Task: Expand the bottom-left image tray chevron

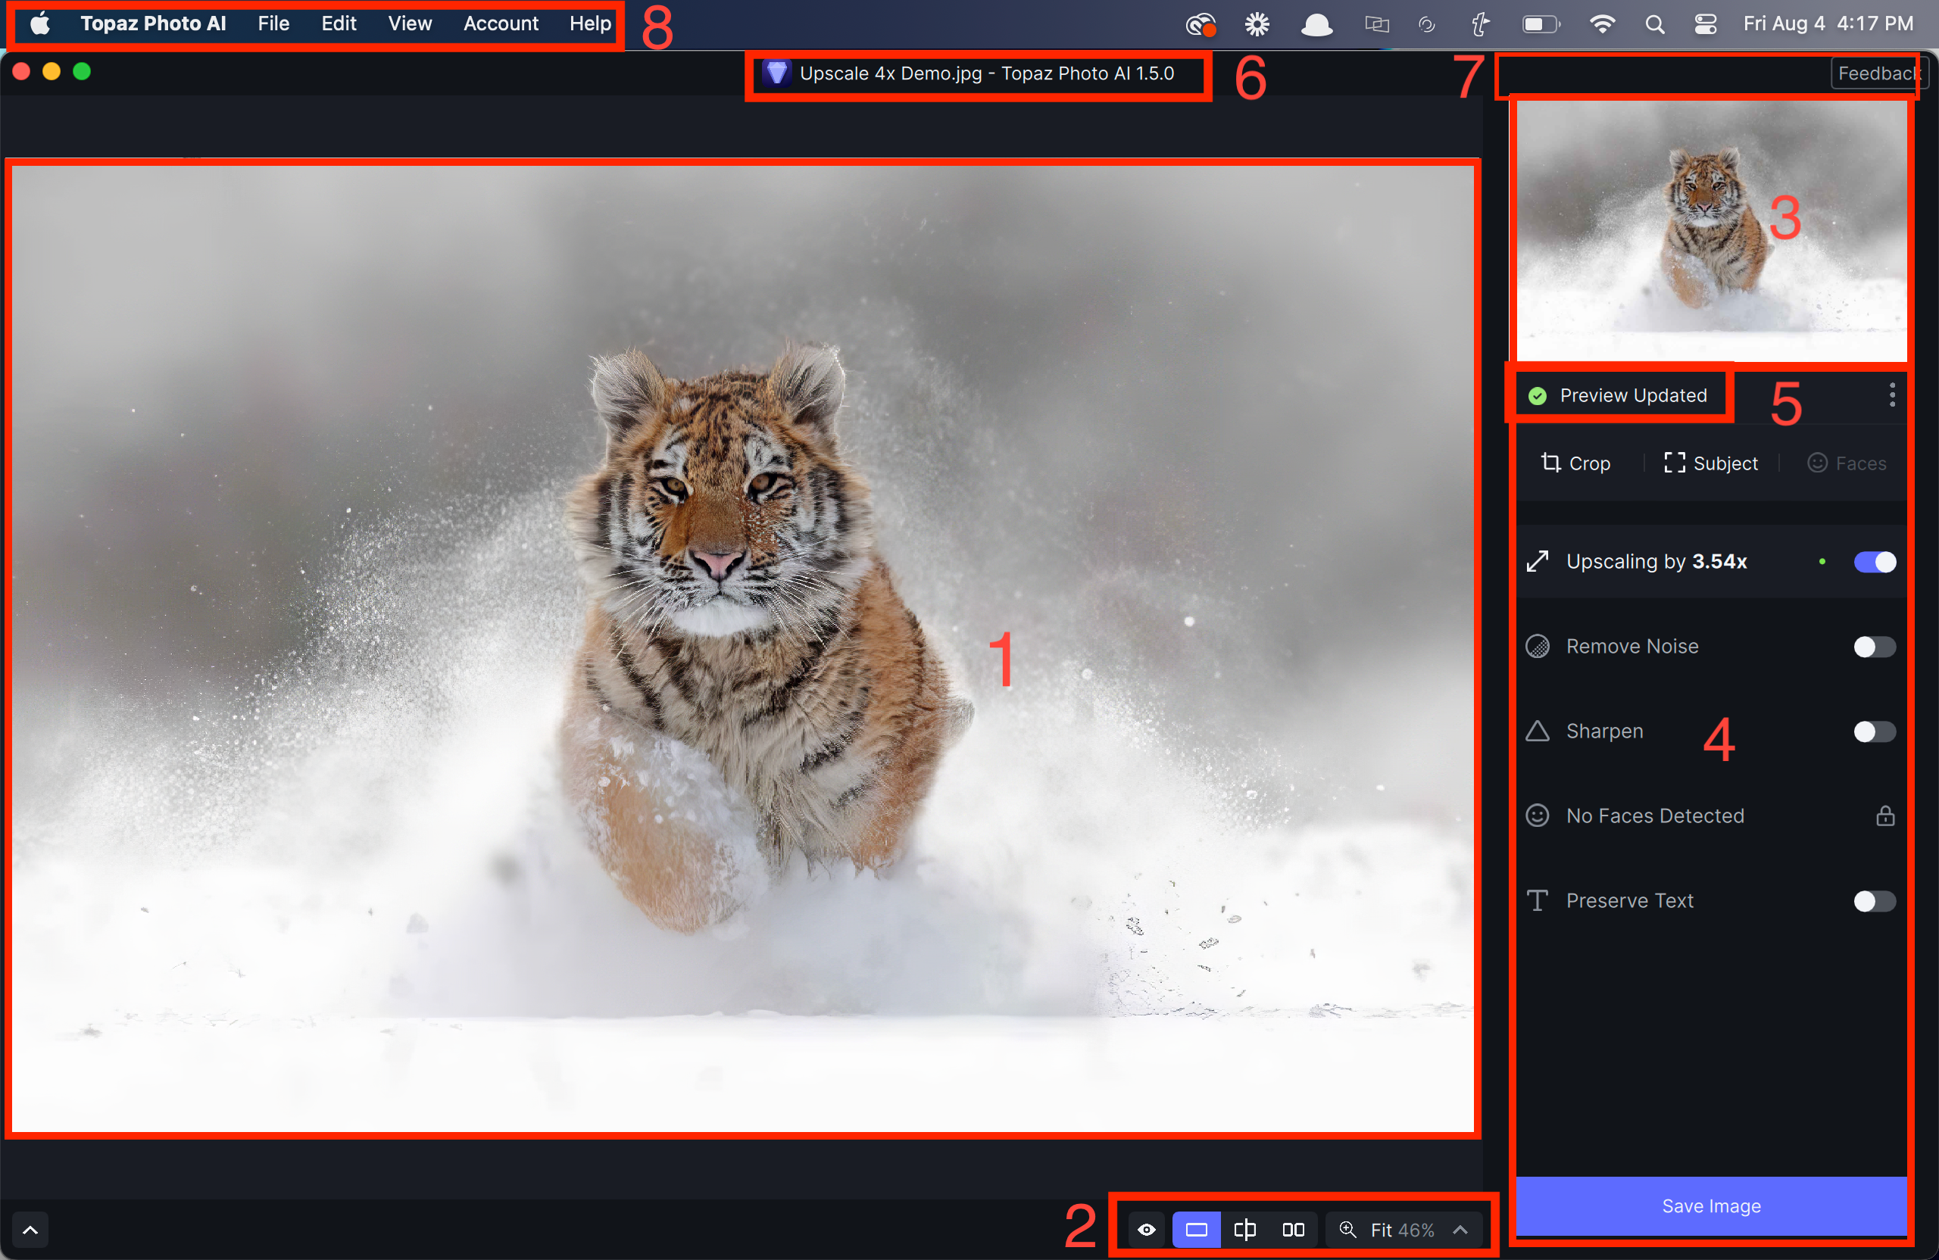Action: [30, 1229]
